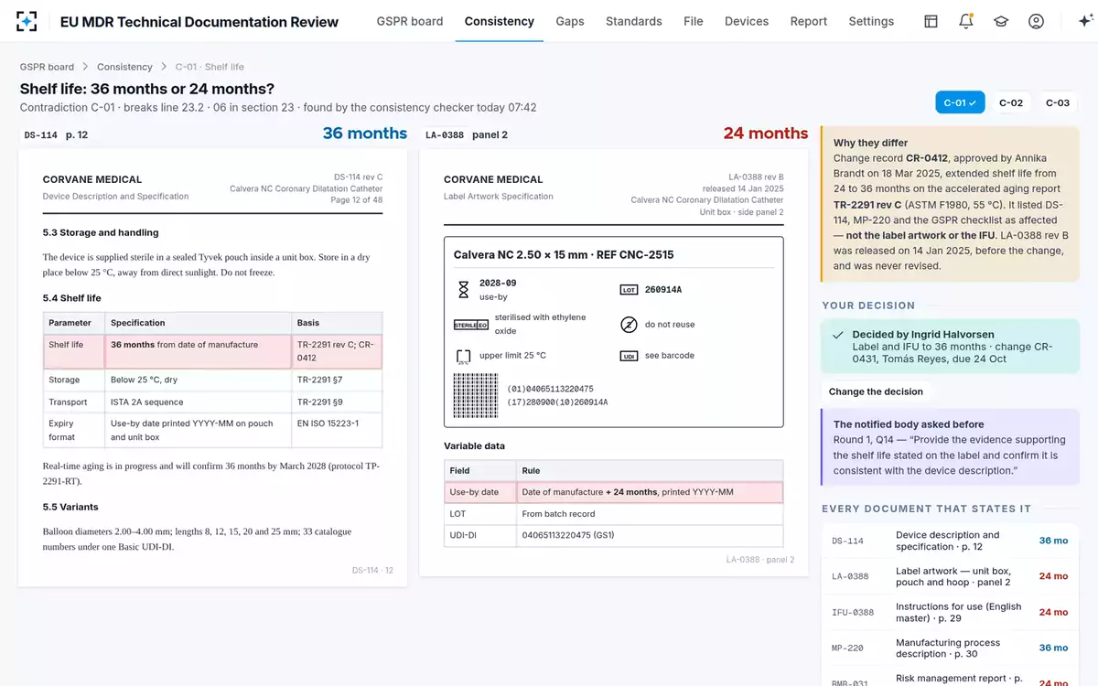Click the Decided by Ingrid Halvorsen card

click(x=950, y=347)
